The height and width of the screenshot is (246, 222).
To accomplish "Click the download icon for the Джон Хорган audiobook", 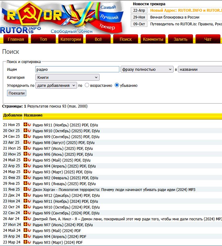I will 25,189.
